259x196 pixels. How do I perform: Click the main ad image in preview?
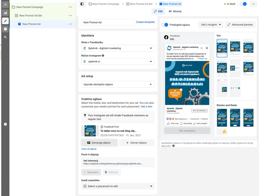[x=187, y=83]
